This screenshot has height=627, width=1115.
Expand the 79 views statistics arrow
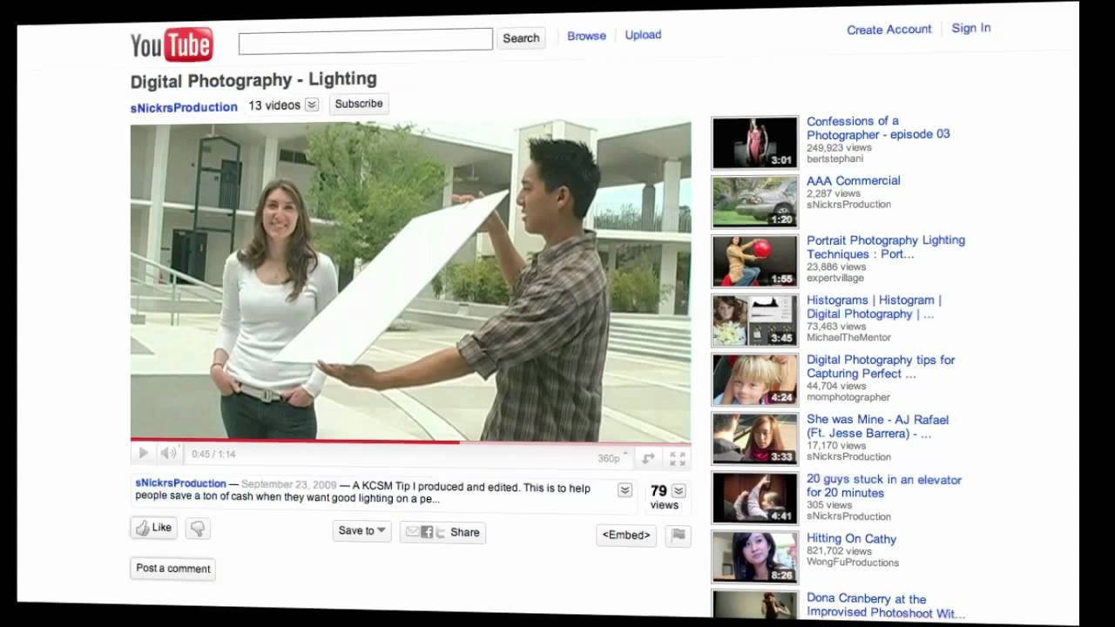point(679,491)
